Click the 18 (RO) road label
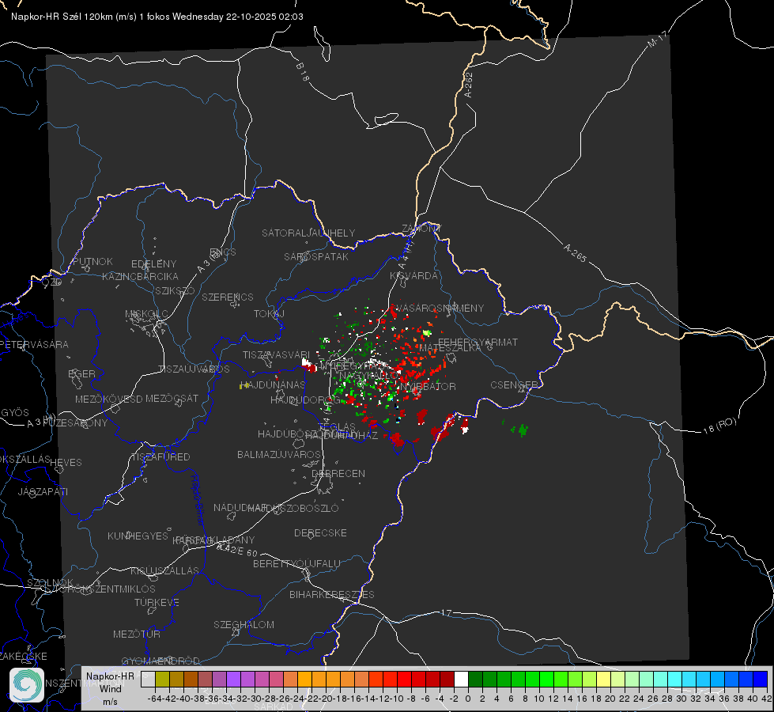This screenshot has height=712, width=774. (x=719, y=426)
